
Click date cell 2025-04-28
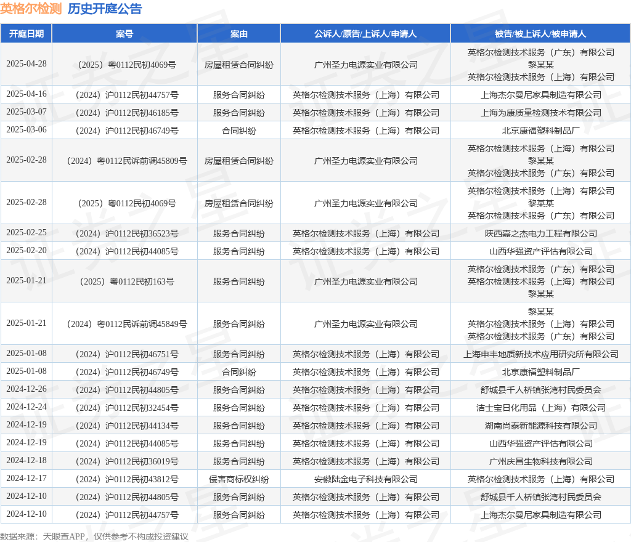pos(26,64)
